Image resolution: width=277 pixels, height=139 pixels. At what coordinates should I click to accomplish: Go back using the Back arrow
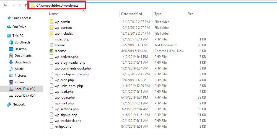tap(5, 5)
